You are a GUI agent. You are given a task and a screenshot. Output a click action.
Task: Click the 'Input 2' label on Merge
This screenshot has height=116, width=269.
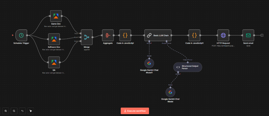coord(76,37)
